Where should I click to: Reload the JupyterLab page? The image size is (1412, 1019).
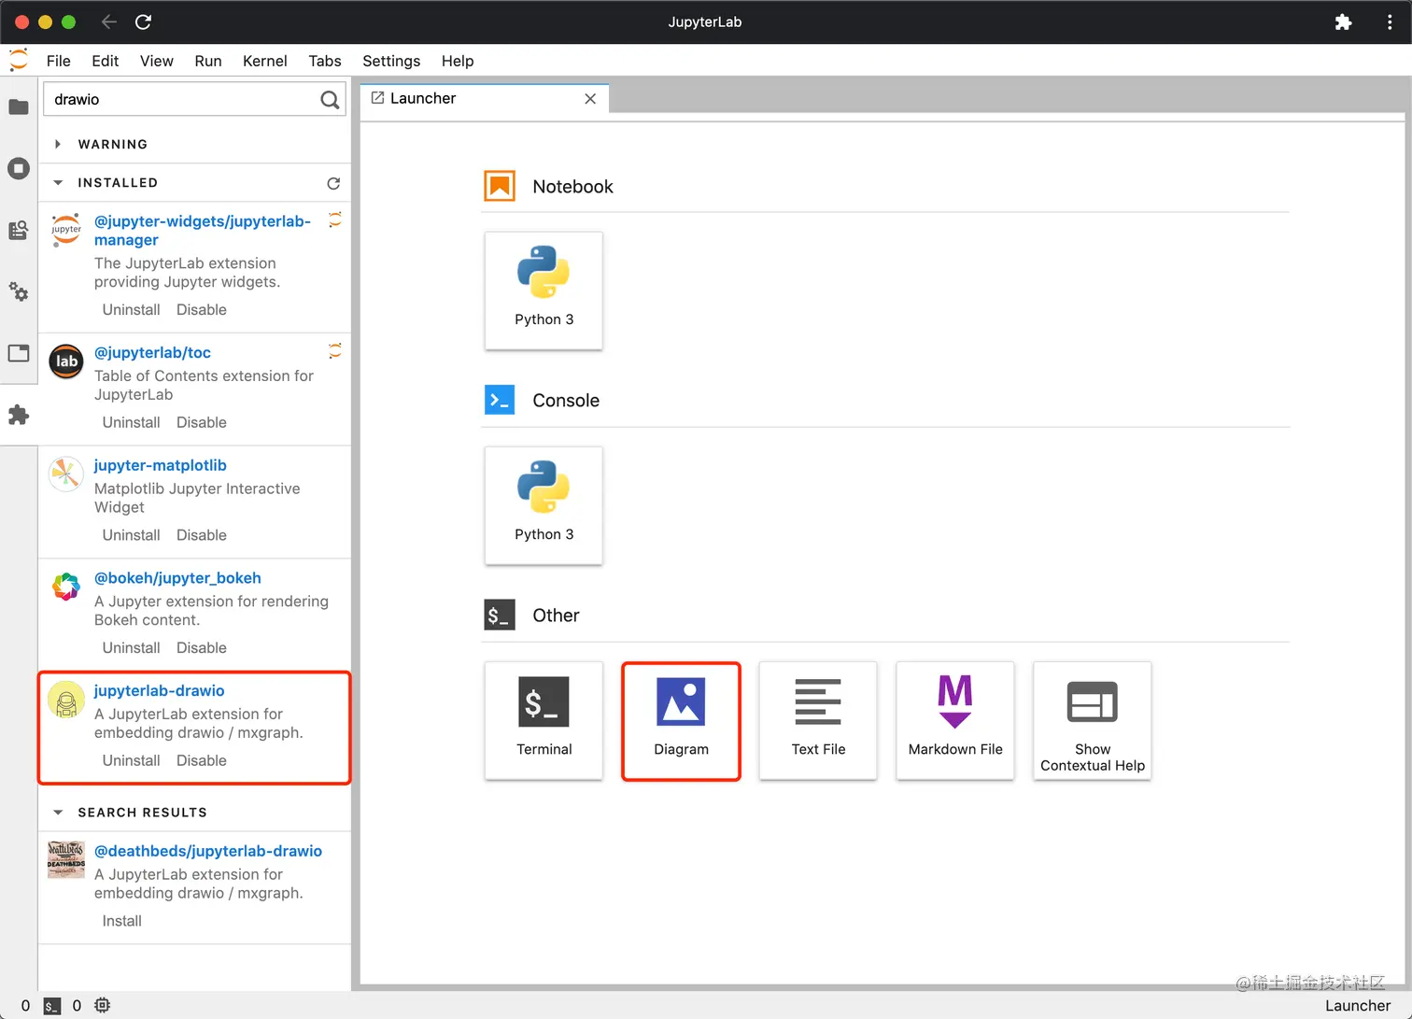pos(143,21)
